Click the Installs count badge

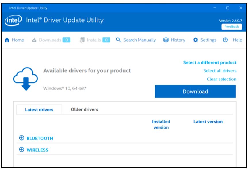[106, 40]
